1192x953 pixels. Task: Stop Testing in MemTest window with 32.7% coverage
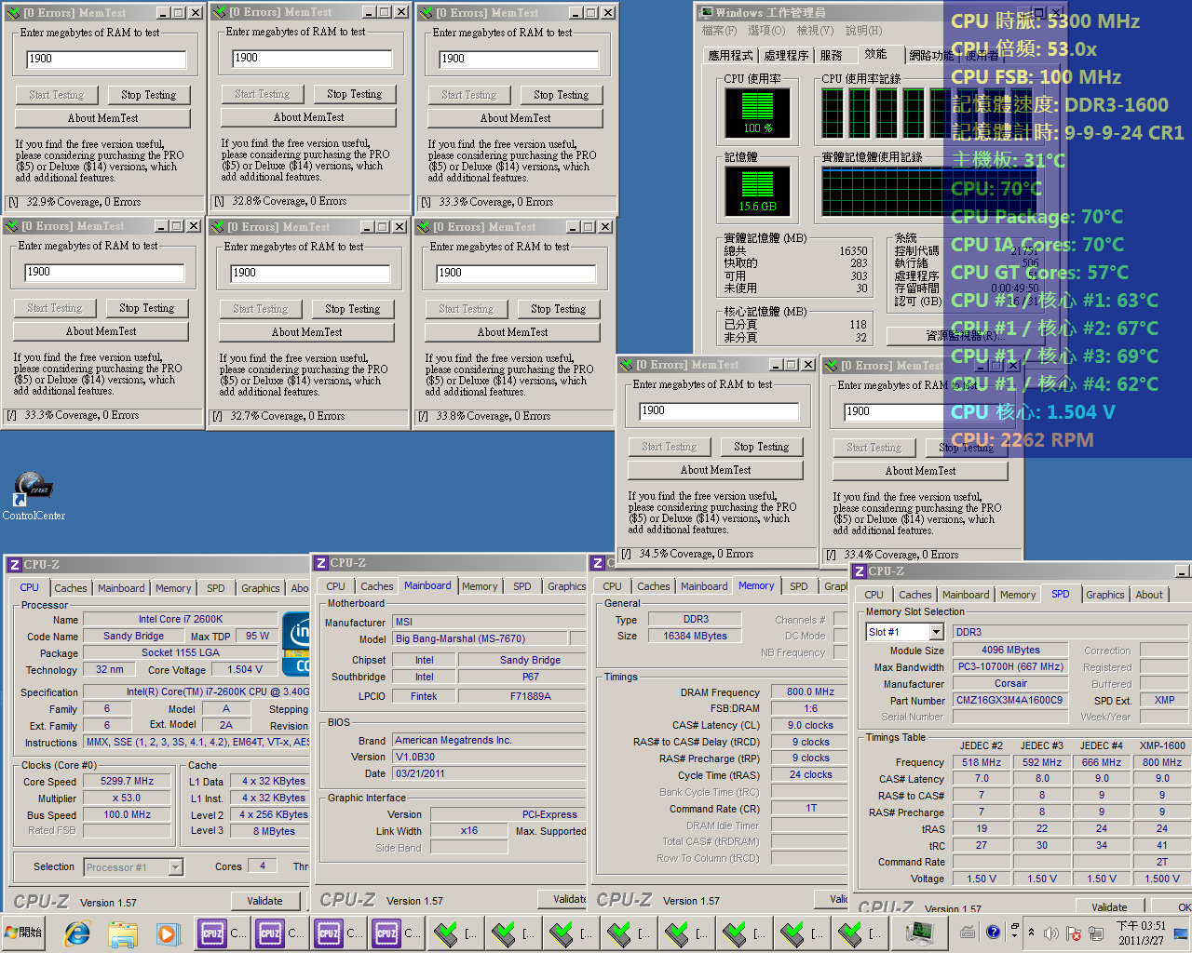pos(353,309)
